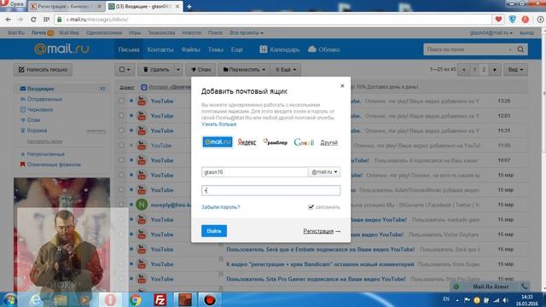Screen dimensions: 546x307
Task: Expand the "Ещё" header menu
Action: [x=237, y=49]
